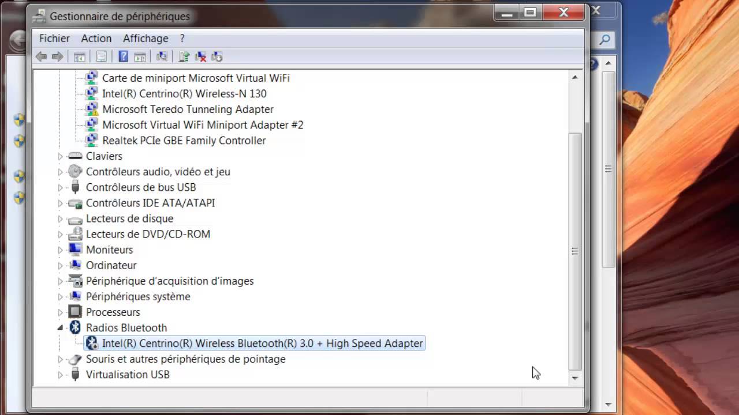Click the search magnifier in the background window
739x415 pixels.
pos(604,39)
